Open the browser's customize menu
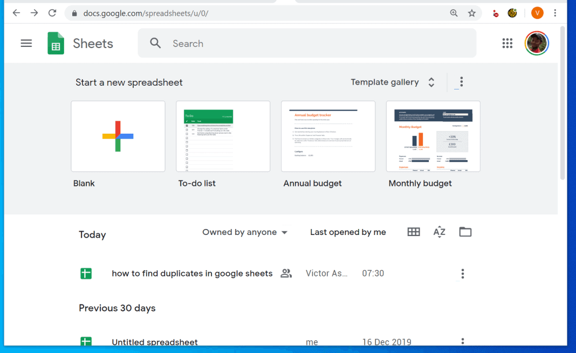This screenshot has height=353, width=576. click(555, 12)
